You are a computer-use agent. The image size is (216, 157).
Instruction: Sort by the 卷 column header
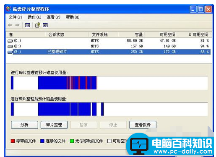(x=26, y=34)
